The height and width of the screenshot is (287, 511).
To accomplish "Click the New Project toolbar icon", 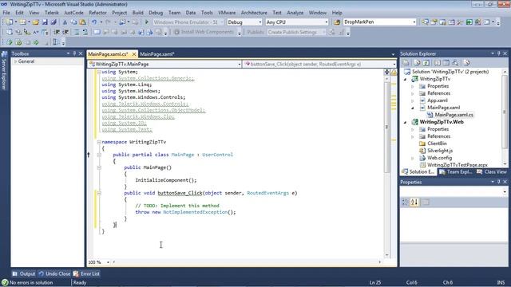I will 9,22.
